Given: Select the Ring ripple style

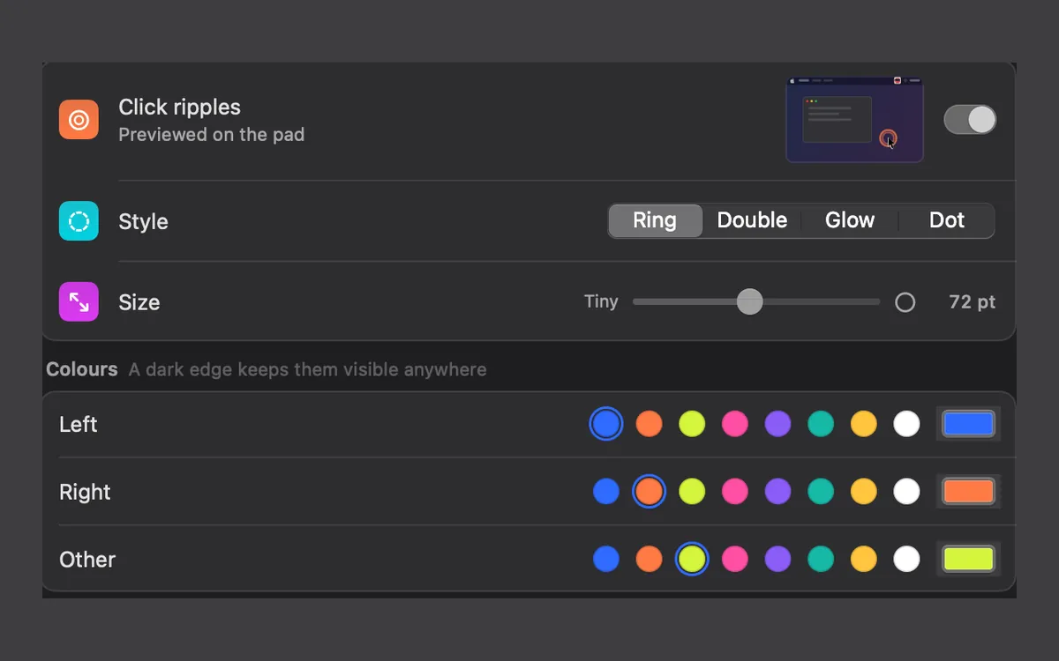Looking at the screenshot, I should pyautogui.click(x=655, y=220).
